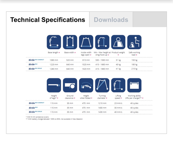The width and height of the screenshot is (173, 147).
Task: Expand the Lifting speed pink arrow
Action: click(121, 98)
